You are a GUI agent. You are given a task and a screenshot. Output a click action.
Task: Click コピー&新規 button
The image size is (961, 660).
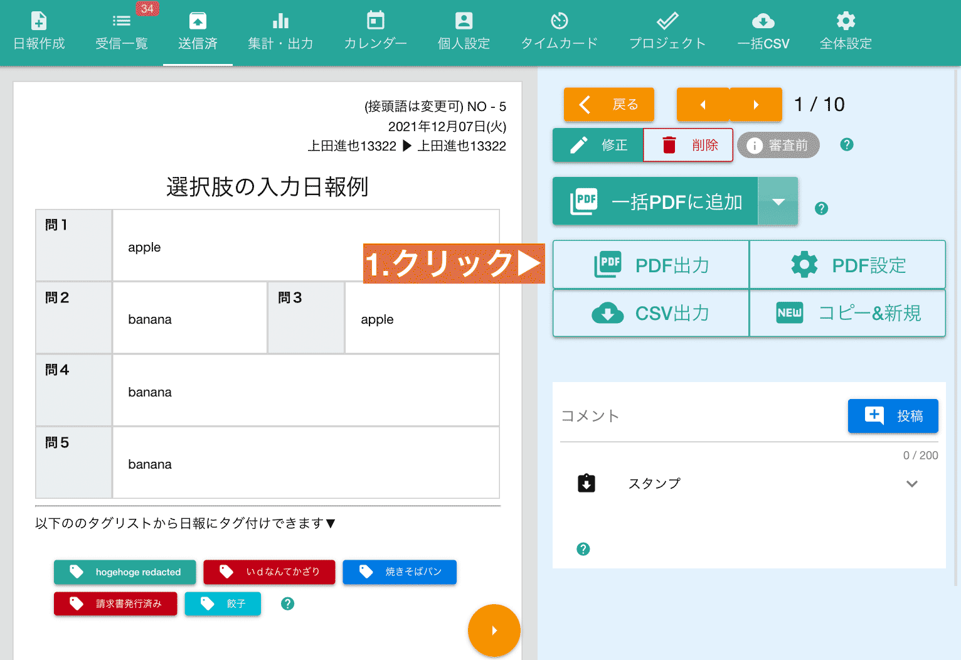(x=847, y=313)
